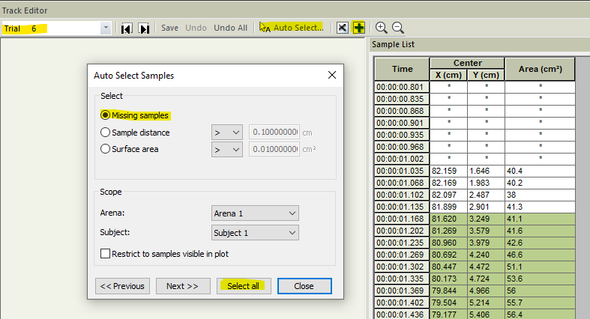Select the row with time 00:00:00.901

(475, 123)
